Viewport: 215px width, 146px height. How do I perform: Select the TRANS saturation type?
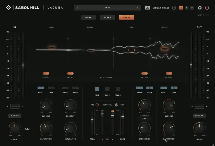click(x=118, y=89)
